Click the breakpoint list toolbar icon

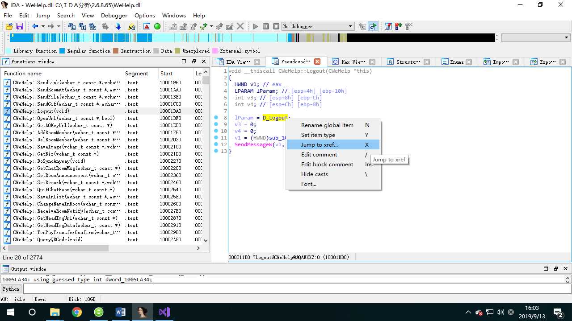(388, 26)
